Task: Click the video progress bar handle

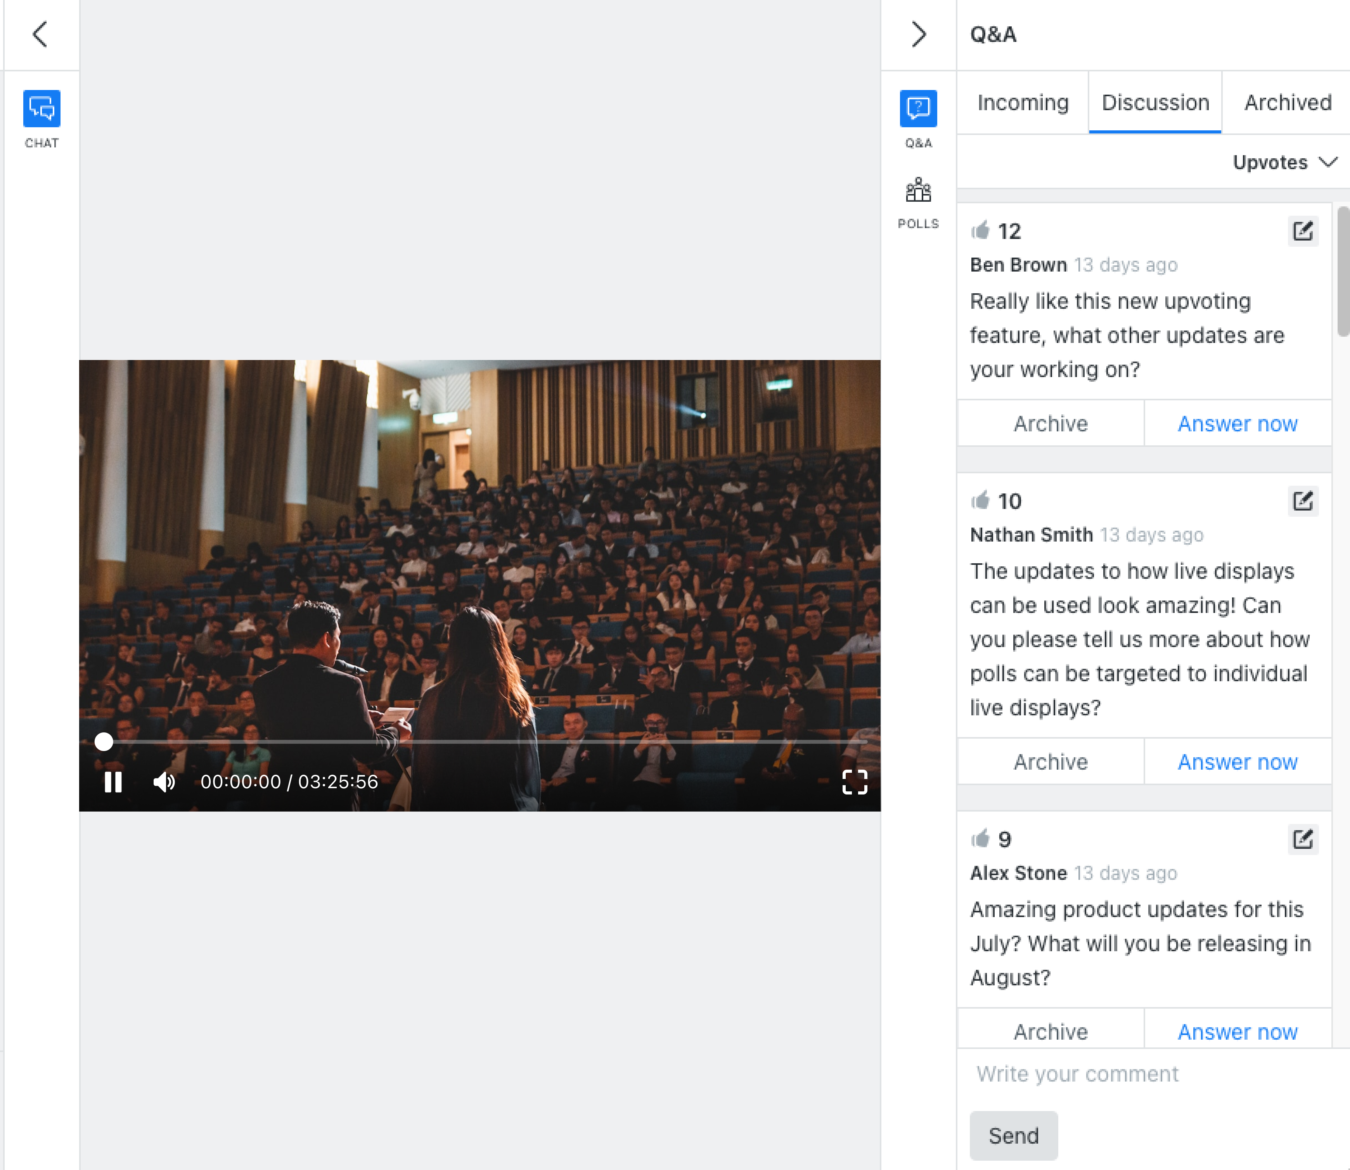Action: (x=104, y=741)
